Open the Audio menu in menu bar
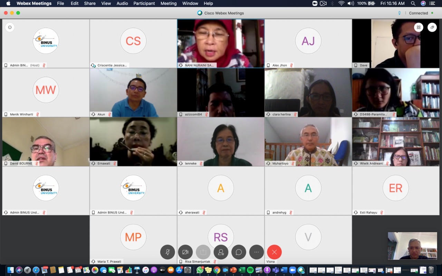The width and height of the screenshot is (442, 276). pyautogui.click(x=122, y=3)
